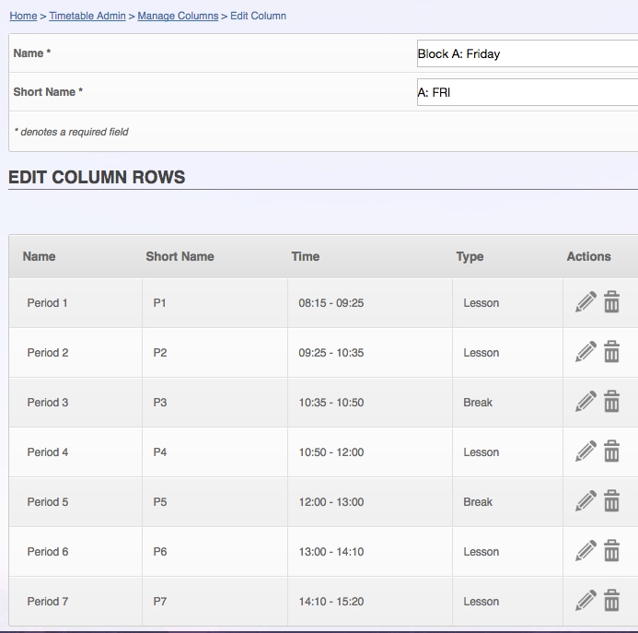
Task: Click 'denotes a required field' note
Action: 71,132
